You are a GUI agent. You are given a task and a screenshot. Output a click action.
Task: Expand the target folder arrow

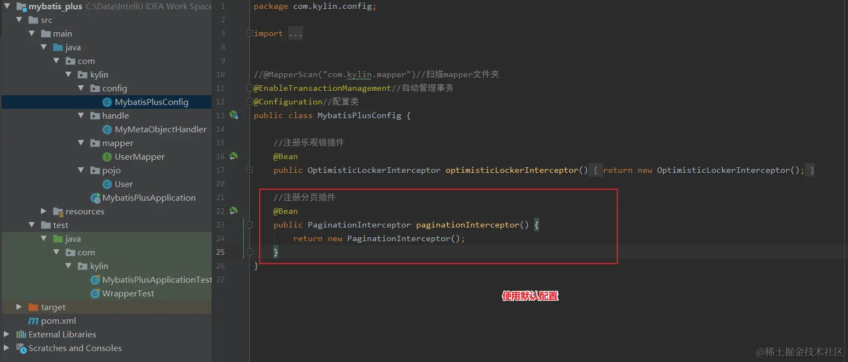[x=20, y=307]
